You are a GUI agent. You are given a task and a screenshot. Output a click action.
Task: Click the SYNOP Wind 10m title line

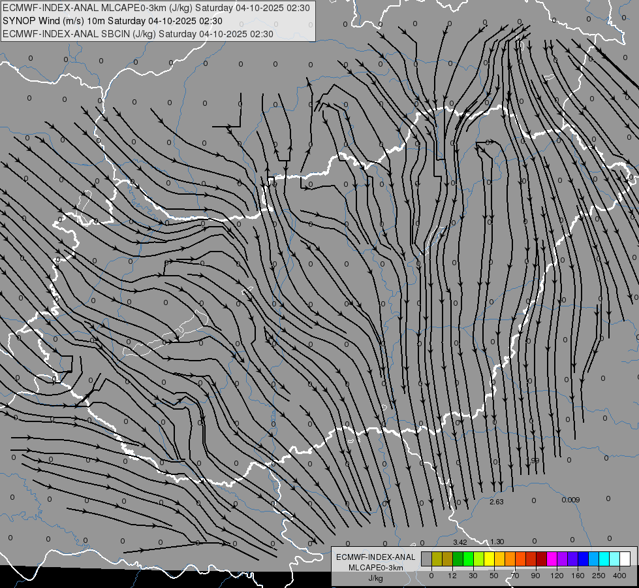coord(112,21)
